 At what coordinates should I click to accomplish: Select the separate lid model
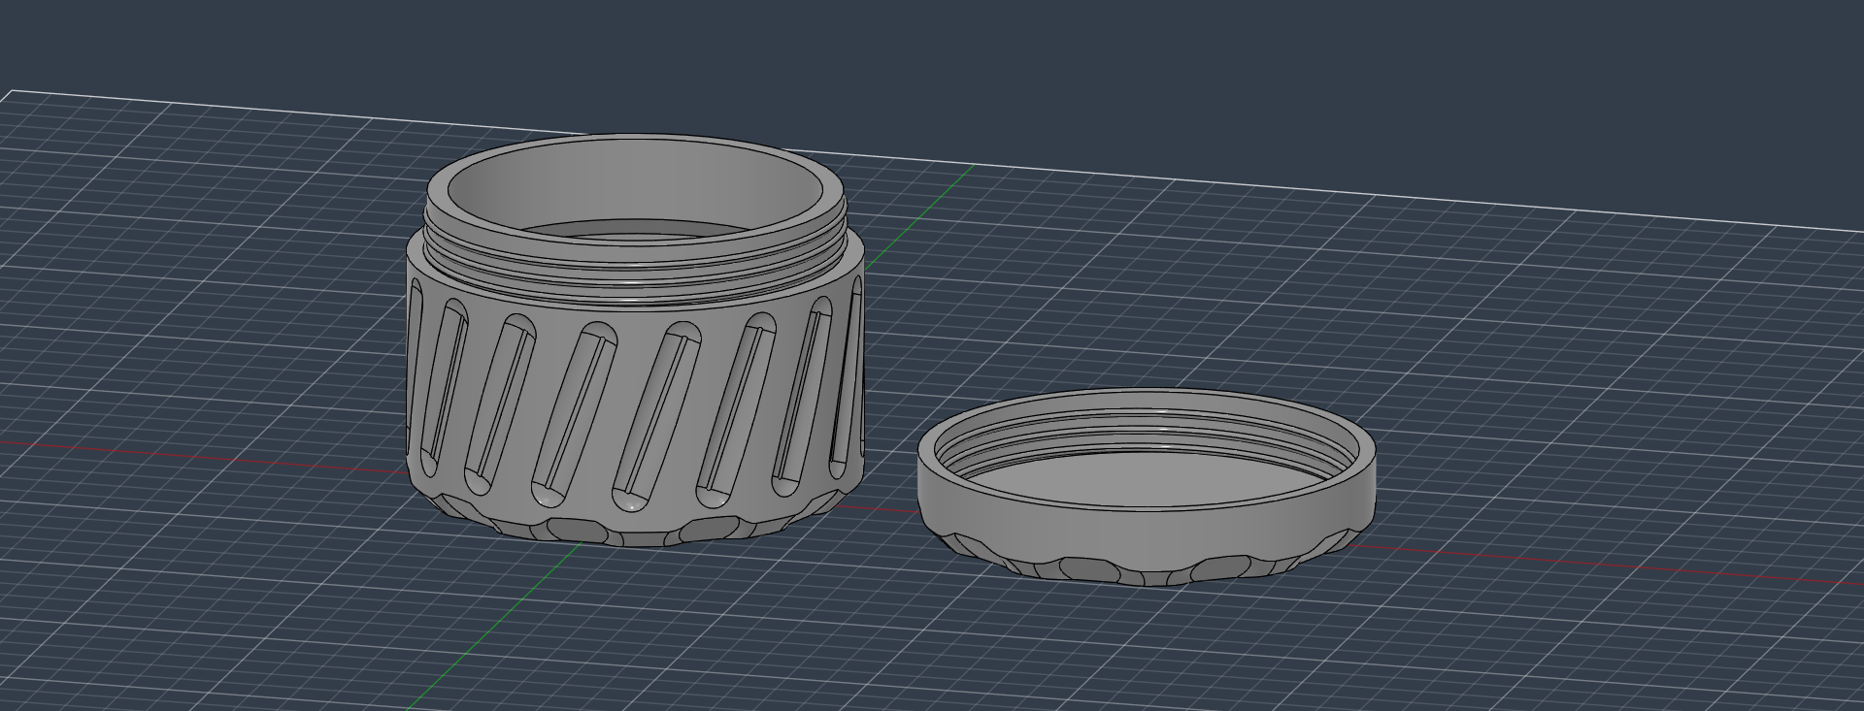pos(1147,487)
